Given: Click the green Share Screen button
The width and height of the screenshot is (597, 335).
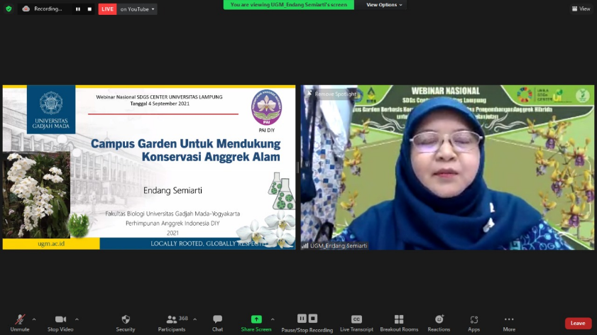Looking at the screenshot, I should (x=256, y=322).
